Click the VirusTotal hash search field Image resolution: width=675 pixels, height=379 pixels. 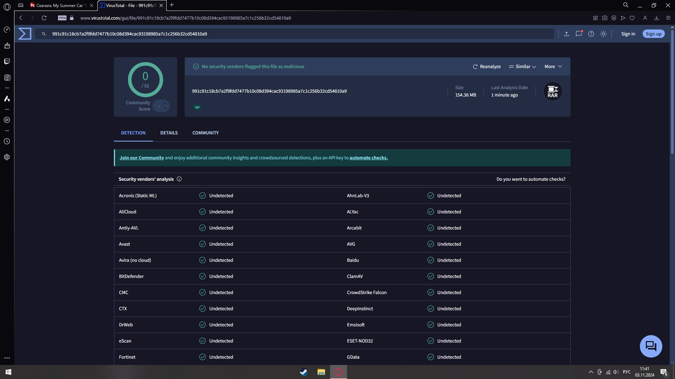[295, 34]
